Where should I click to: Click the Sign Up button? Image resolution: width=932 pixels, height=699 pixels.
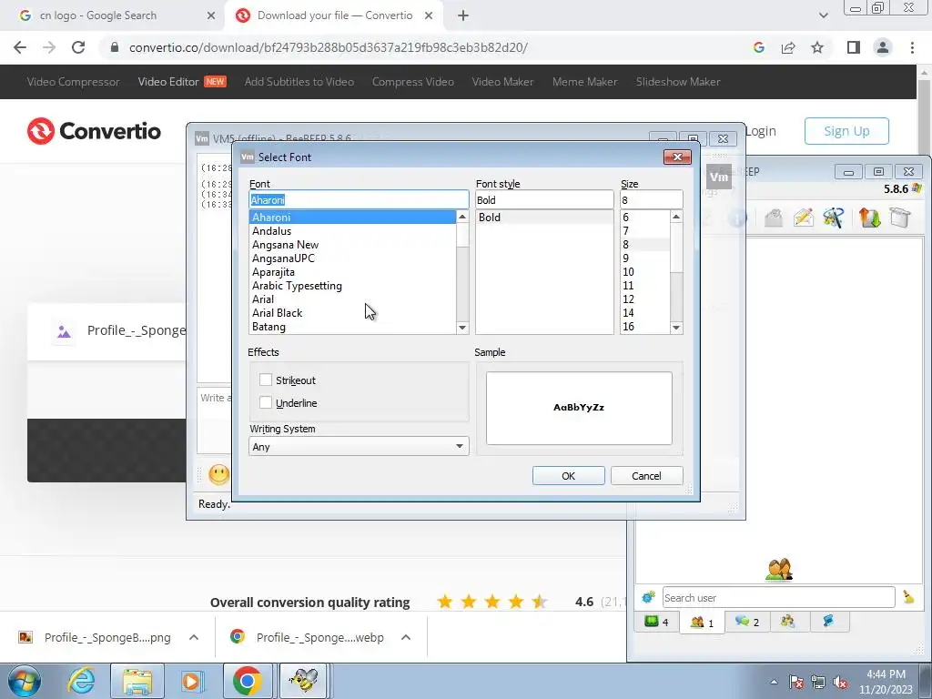(846, 131)
